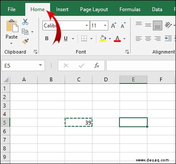176x164 pixels.
Task: Select row 3 header
Action: tap(5, 105)
